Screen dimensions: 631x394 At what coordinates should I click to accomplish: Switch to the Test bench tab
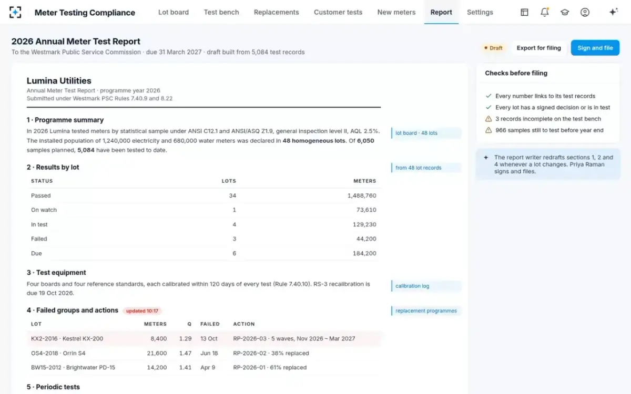(221, 12)
